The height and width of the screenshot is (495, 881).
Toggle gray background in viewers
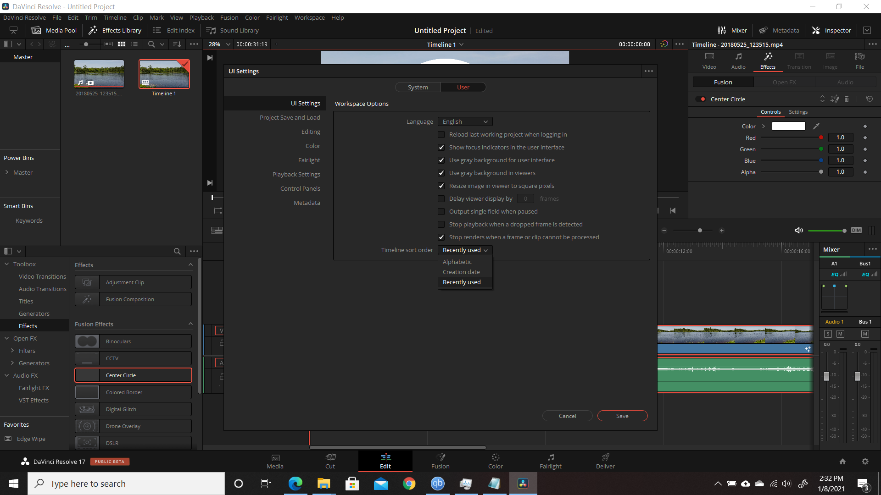tap(441, 173)
